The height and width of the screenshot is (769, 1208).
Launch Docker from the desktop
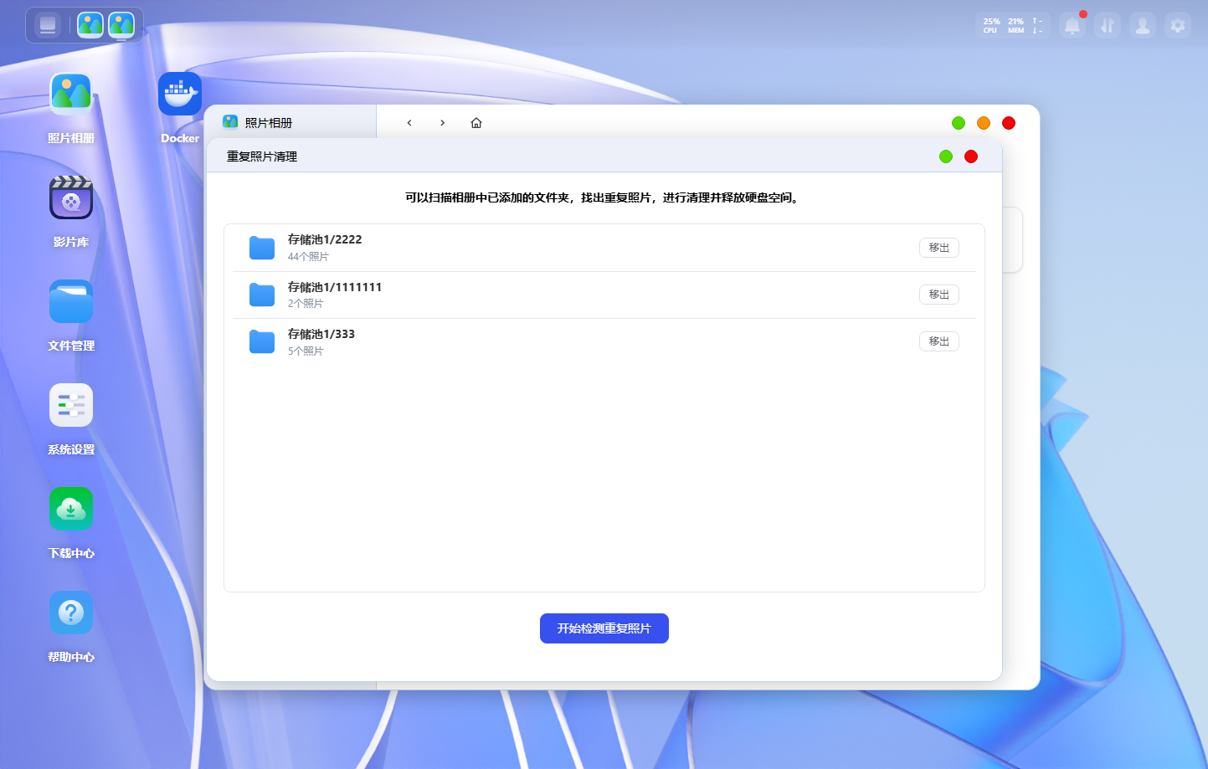(x=180, y=94)
